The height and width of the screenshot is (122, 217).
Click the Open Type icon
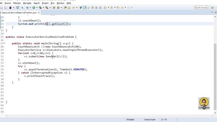pos(65,7)
